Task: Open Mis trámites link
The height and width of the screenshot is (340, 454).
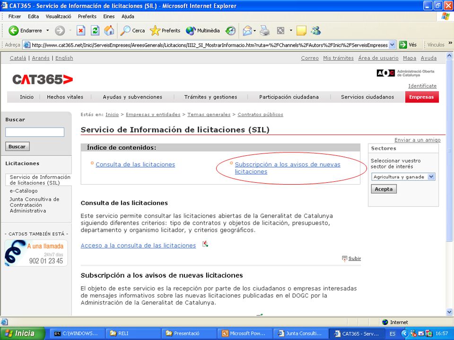Action: pos(339,58)
